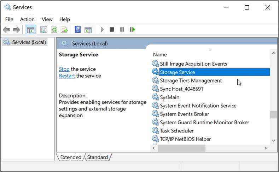Click gear icon beside Storage Service
Image resolution: width=279 pixels, height=172 pixels.
tap(155, 72)
